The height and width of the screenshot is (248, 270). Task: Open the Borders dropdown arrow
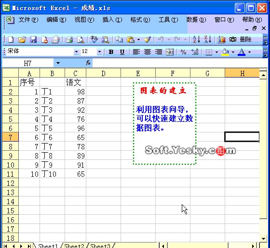click(216, 52)
